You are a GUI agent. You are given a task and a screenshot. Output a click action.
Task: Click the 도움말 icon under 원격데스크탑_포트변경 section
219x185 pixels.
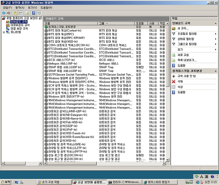point(174,92)
